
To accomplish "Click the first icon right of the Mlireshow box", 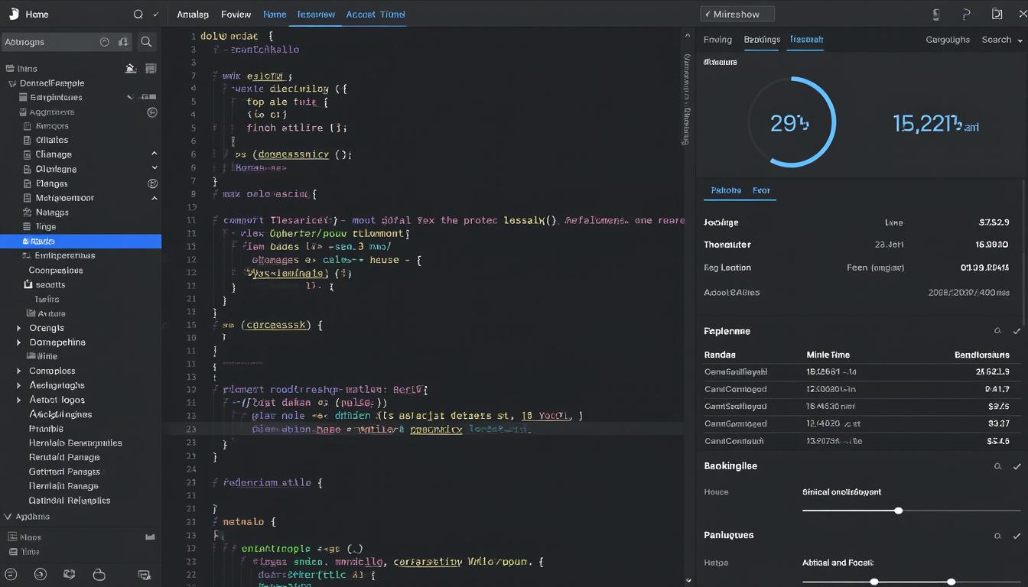I will point(936,14).
